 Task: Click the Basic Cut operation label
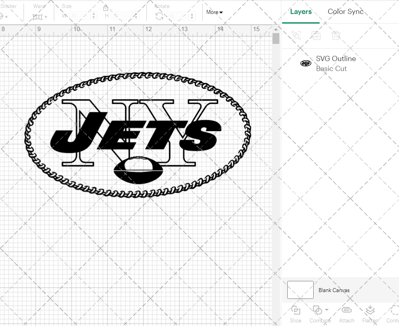click(x=331, y=69)
